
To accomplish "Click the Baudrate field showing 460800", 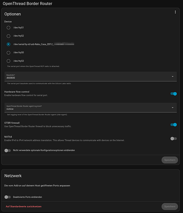I will coord(91,77).
